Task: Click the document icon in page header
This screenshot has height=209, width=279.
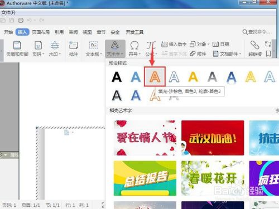Action: [67, 133]
